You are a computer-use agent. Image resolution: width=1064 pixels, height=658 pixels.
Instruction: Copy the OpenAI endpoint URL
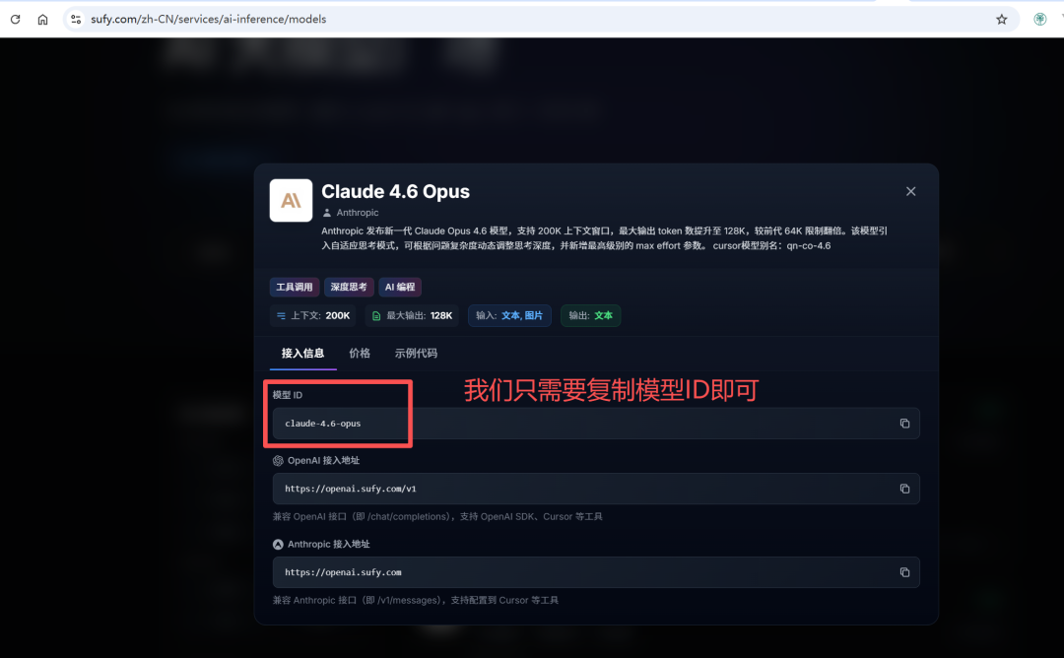click(904, 489)
